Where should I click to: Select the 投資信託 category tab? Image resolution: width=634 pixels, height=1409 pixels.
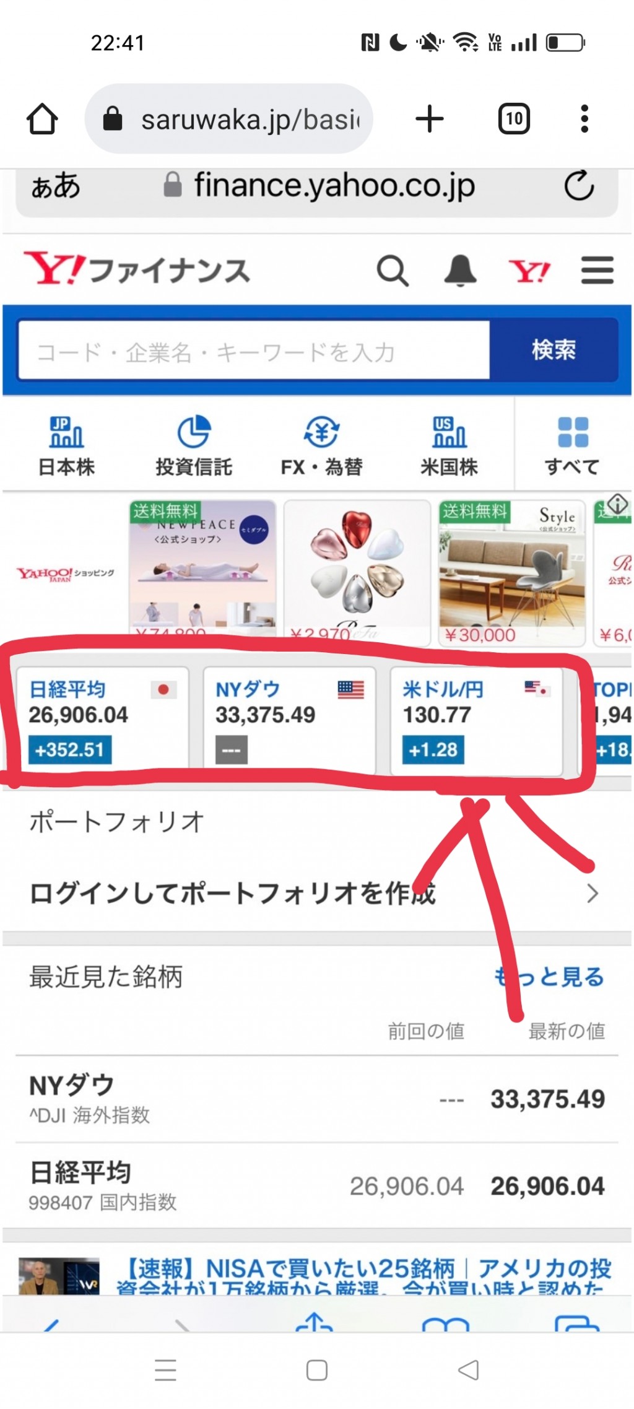click(x=194, y=446)
